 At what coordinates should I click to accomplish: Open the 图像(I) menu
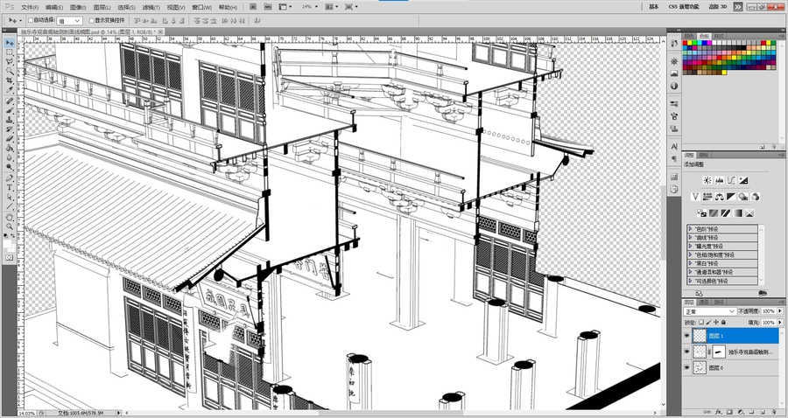coord(78,8)
